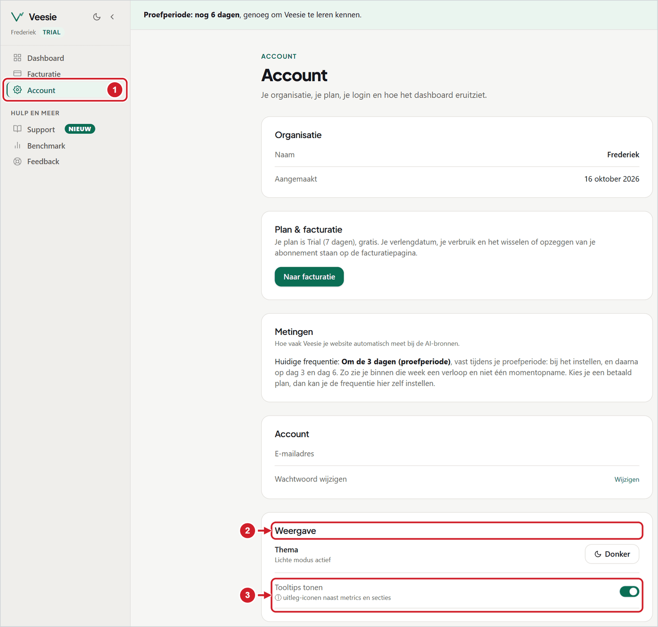Click organisation name value Frederiek

coord(623,155)
